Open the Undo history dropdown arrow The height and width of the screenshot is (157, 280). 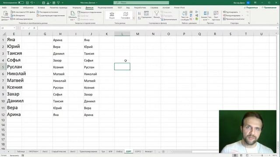click(x=34, y=3)
